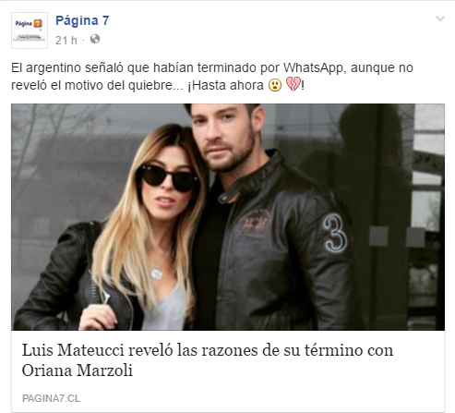Image resolution: width=455 pixels, height=413 pixels.
Task: Click the orange 7 logo in avatar
Action: [38, 23]
